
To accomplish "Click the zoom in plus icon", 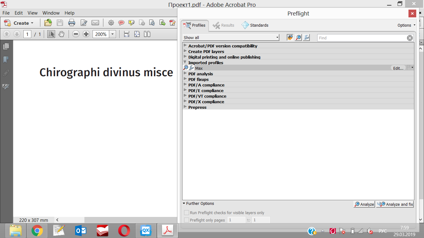I will click(86, 34).
